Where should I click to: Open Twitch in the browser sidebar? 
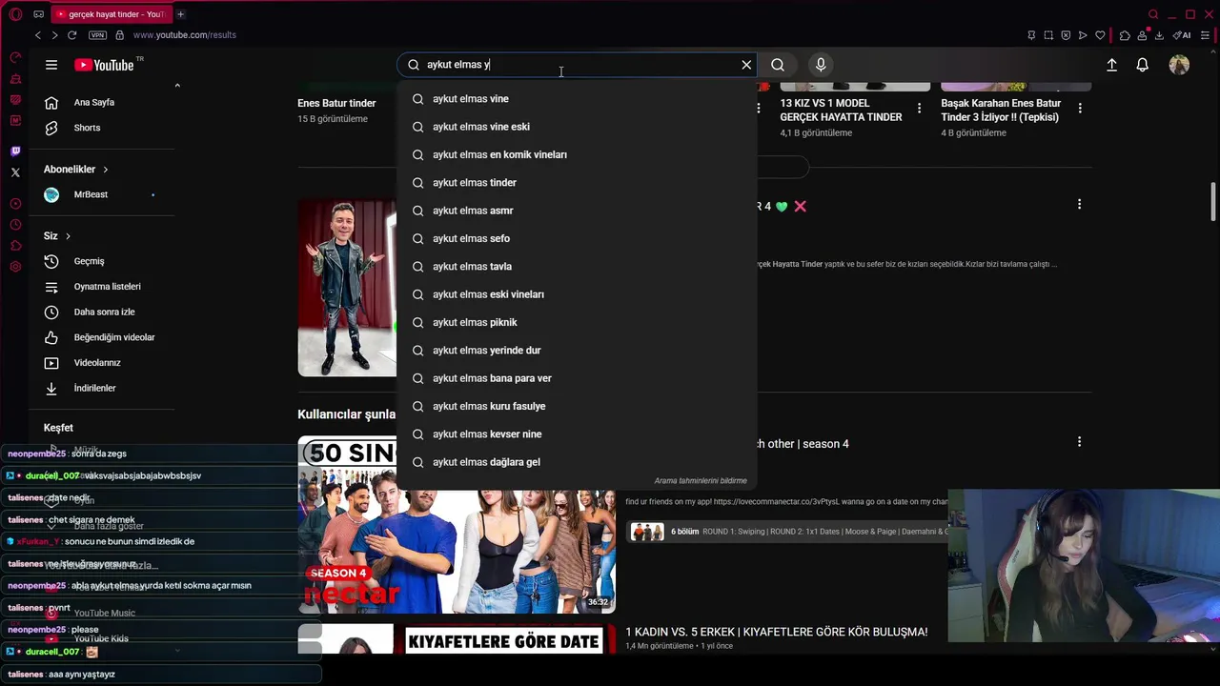[15, 151]
